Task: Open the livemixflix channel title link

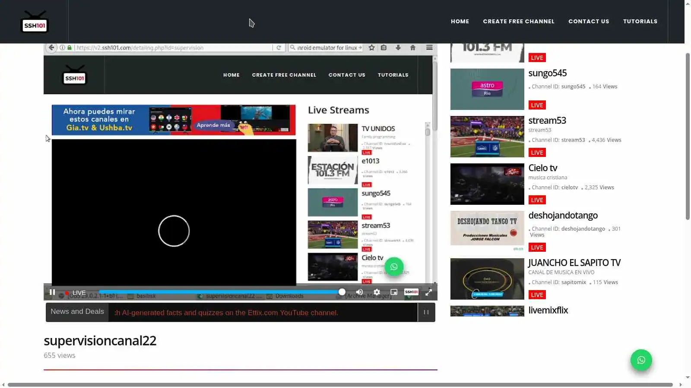Action: coord(548,310)
